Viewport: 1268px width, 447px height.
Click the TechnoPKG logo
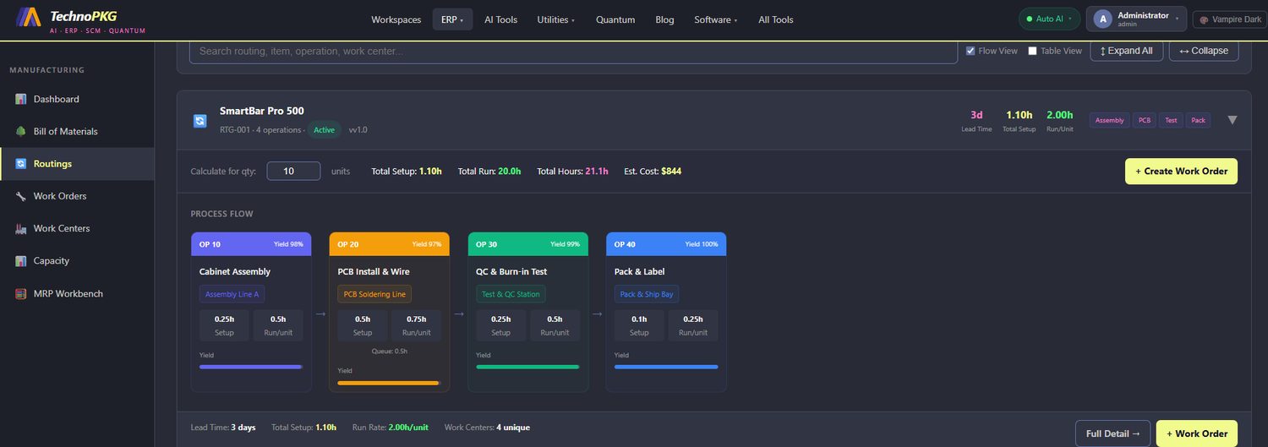29,17
